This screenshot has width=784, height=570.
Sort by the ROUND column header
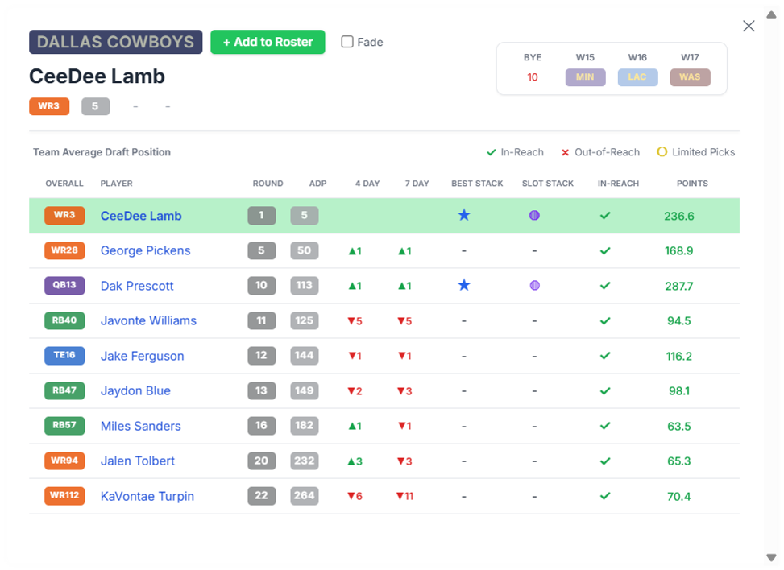[x=268, y=184]
